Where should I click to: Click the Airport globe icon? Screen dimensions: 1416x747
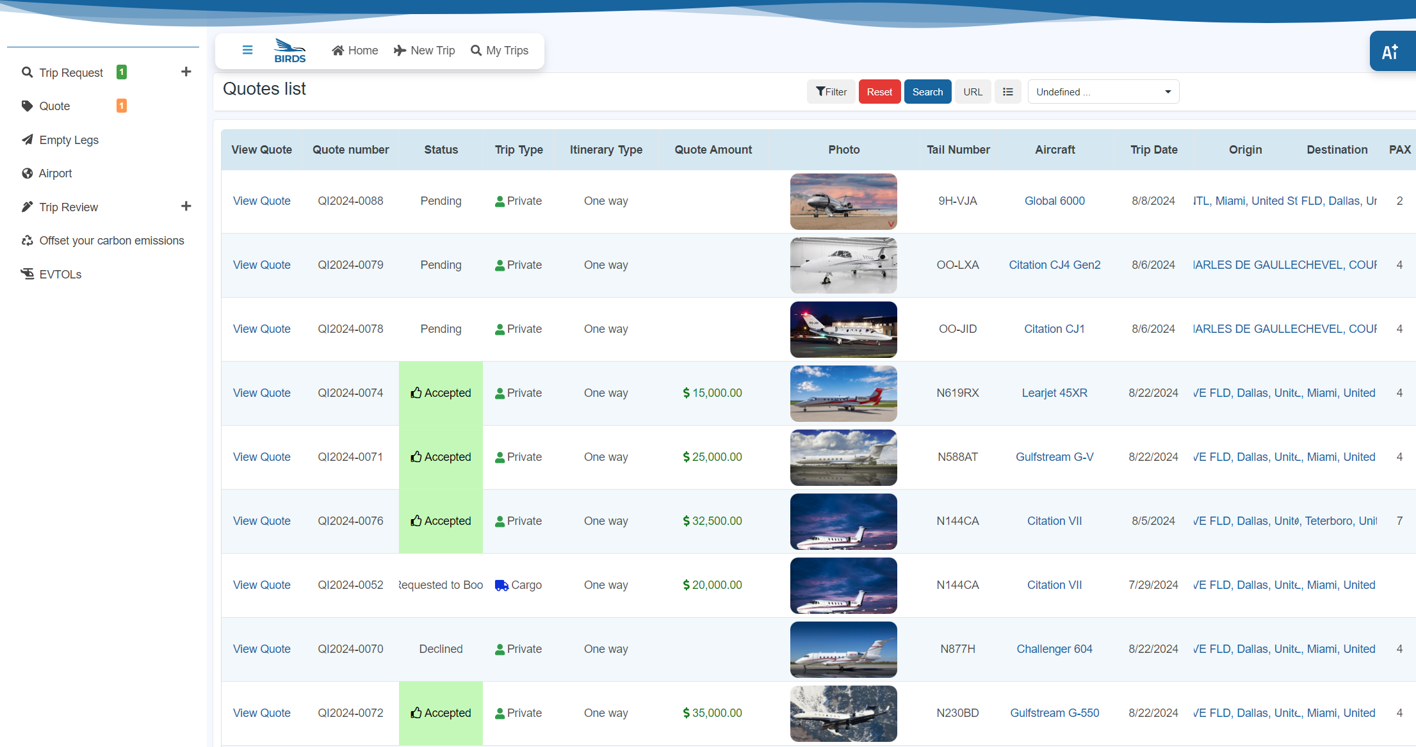click(27, 173)
